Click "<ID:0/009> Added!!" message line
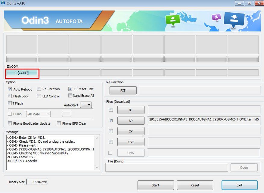 tap(22, 161)
